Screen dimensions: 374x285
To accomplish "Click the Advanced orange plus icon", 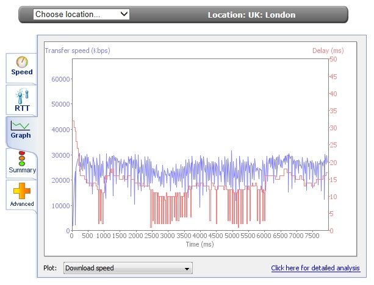I will (x=22, y=191).
